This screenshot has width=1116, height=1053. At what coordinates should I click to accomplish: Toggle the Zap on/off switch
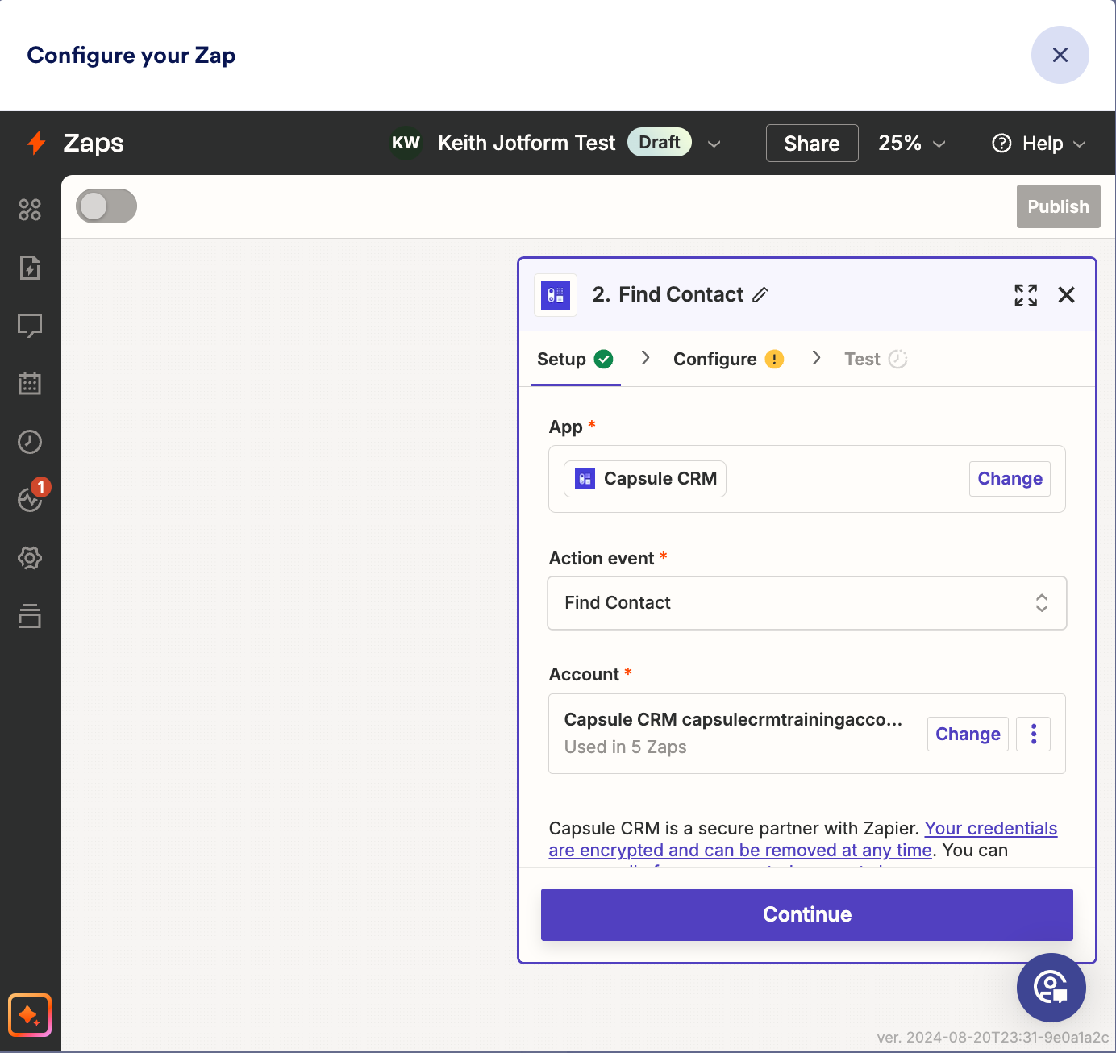pyautogui.click(x=106, y=206)
